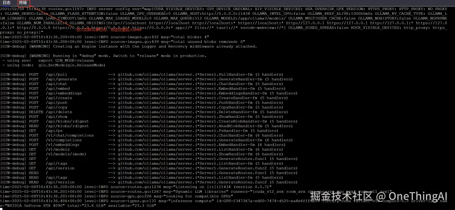Click the POST /api/create route line
Screen dimensions: 455x210
point(144,98)
